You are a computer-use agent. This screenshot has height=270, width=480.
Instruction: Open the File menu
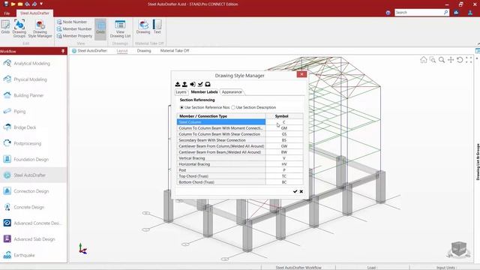click(7, 13)
